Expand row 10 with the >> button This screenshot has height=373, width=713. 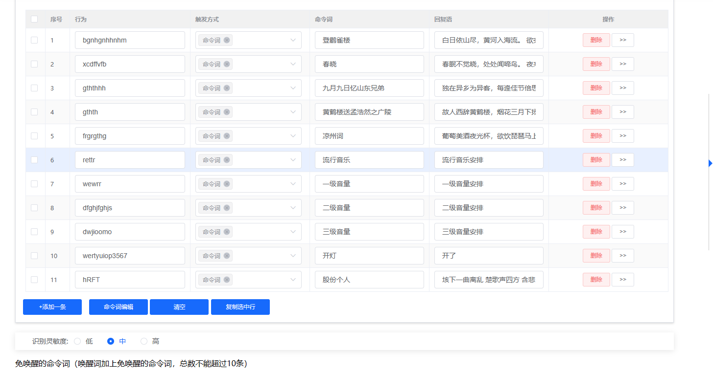click(623, 256)
